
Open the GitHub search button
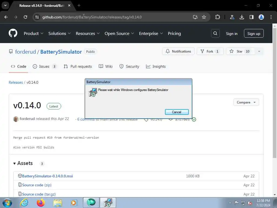pos(215,33)
